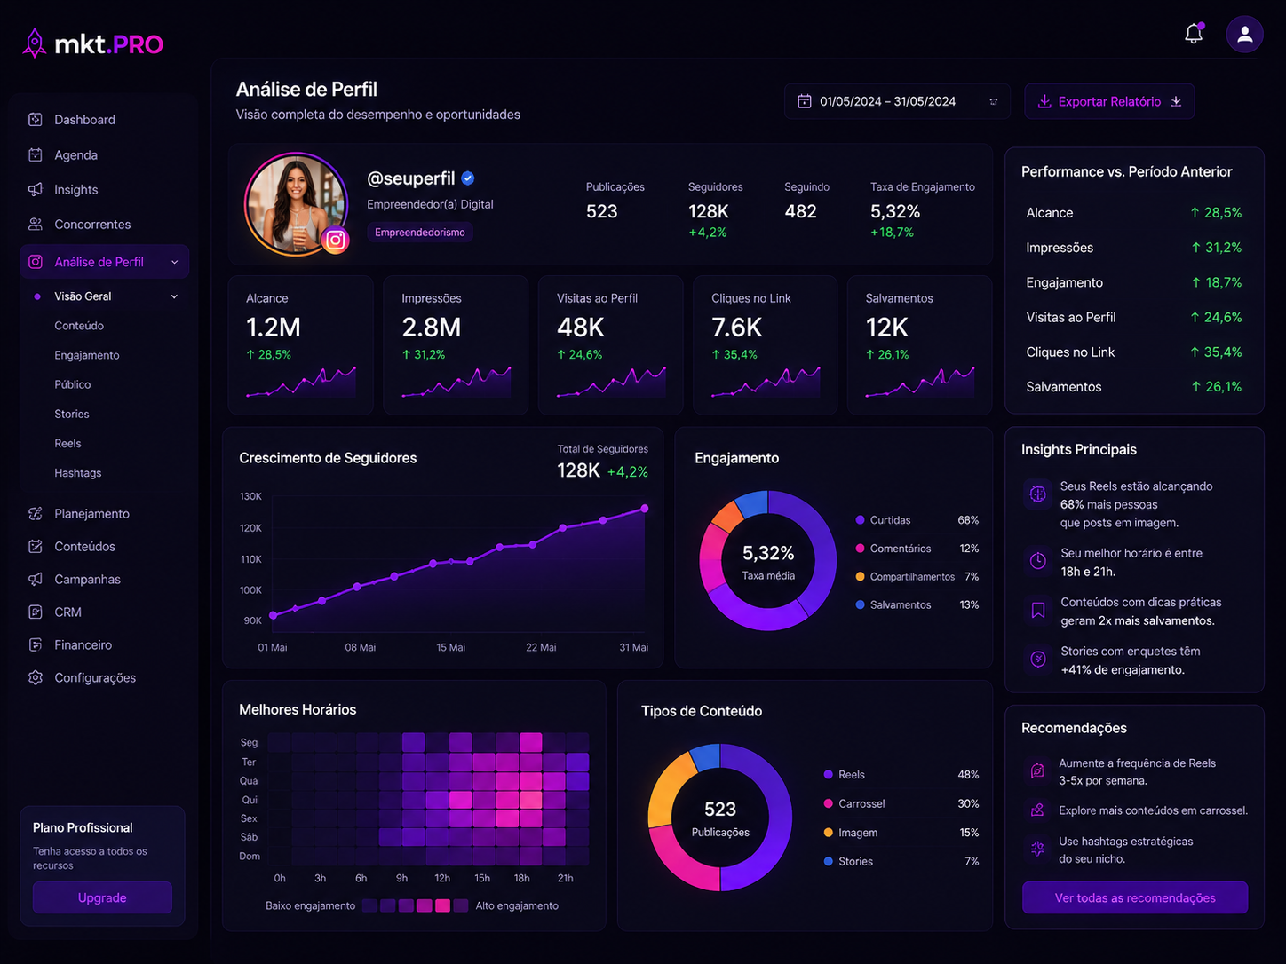Click the bookmark icon for salvamentos insight
1286x964 pixels.
coord(1037,610)
